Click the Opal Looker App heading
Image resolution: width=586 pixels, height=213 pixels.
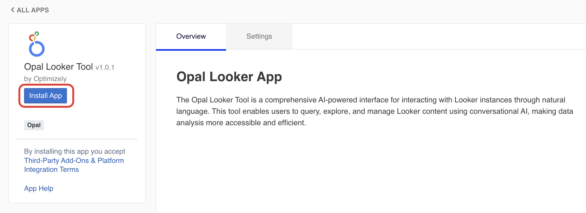(229, 77)
